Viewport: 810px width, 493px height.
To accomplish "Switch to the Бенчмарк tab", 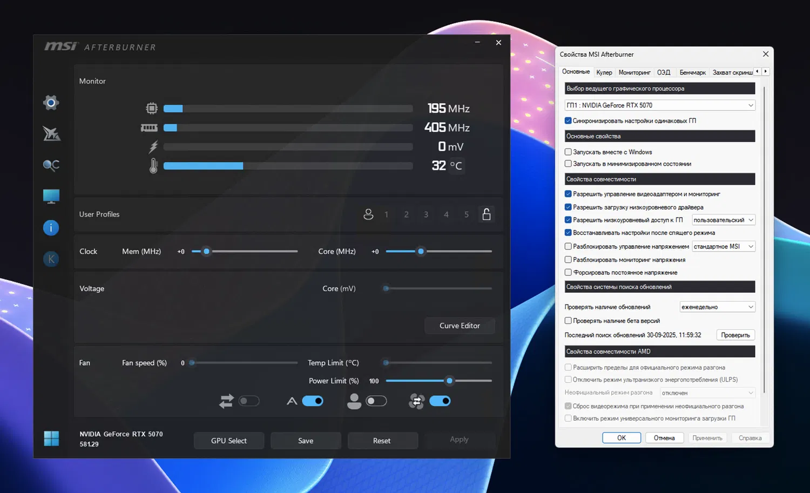I will [x=692, y=72].
